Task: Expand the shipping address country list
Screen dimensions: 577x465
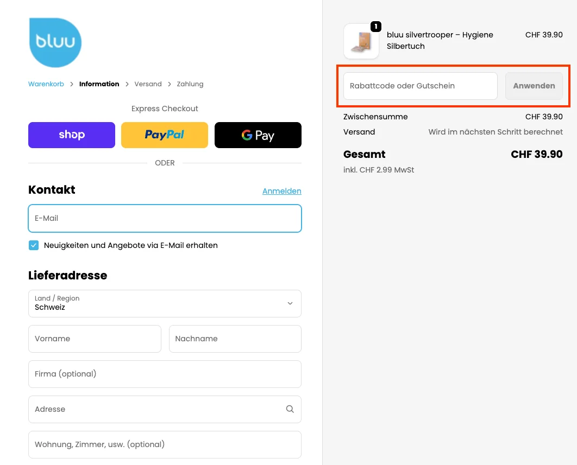Action: click(165, 303)
